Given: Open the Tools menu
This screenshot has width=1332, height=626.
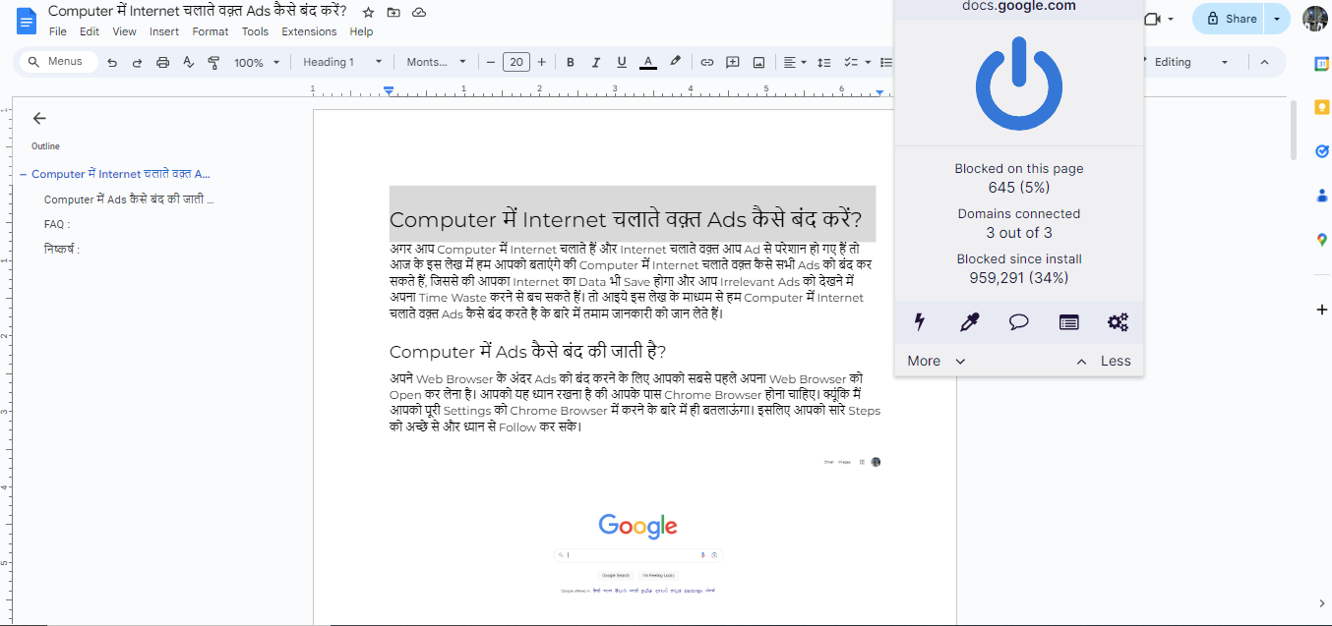Looking at the screenshot, I should (255, 31).
